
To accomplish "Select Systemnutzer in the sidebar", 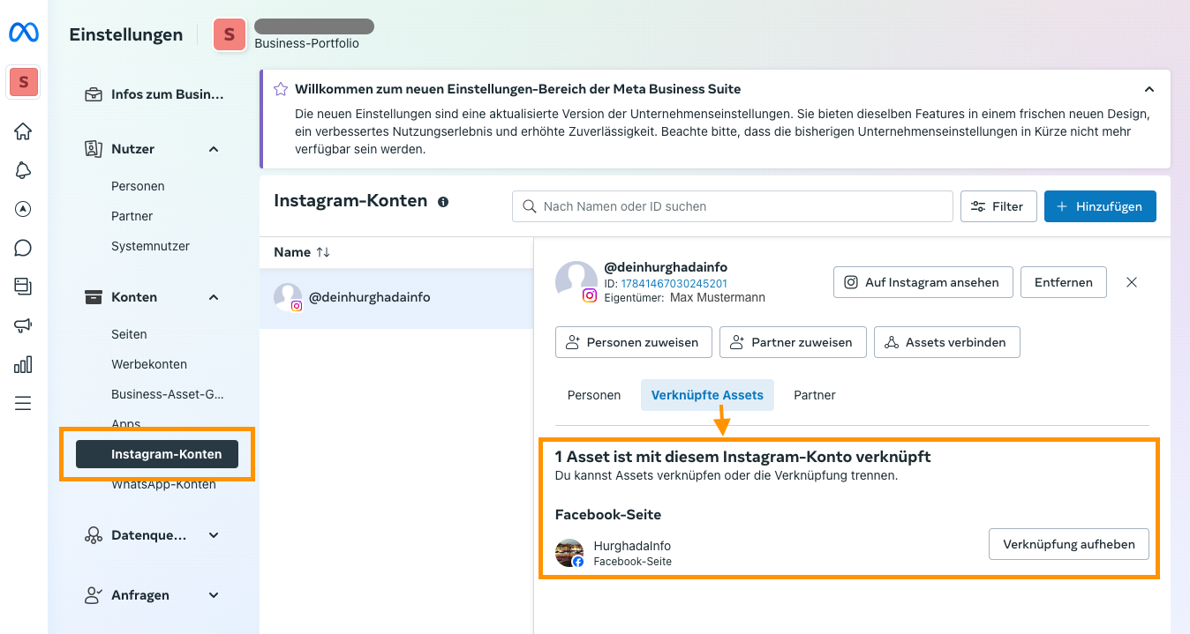I will pos(150,246).
